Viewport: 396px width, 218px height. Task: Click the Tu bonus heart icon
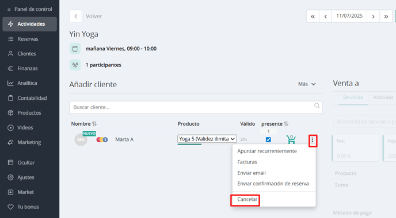pyautogui.click(x=10, y=207)
